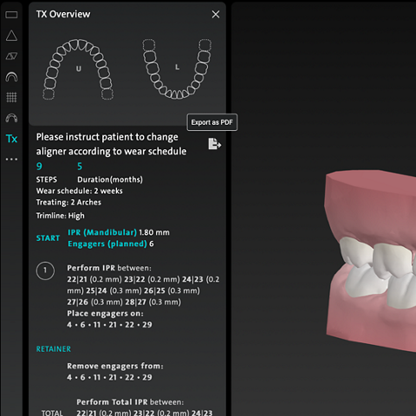The height and width of the screenshot is (416, 416).
Task: Select the upper arch diagram
Action: [78, 69]
